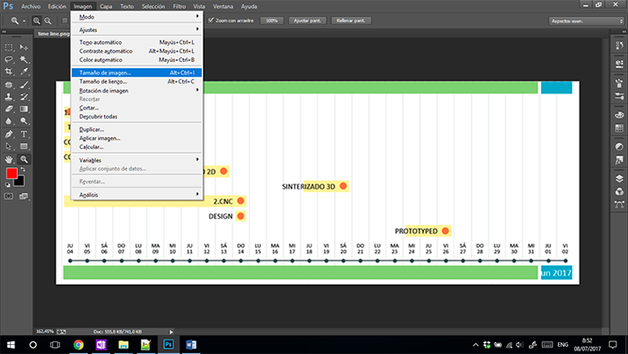
Task: Select the Rectangular Marquee tool
Action: pyautogui.click(x=8, y=48)
